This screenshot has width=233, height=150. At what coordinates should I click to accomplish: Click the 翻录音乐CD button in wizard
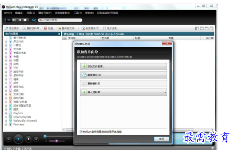(123, 75)
